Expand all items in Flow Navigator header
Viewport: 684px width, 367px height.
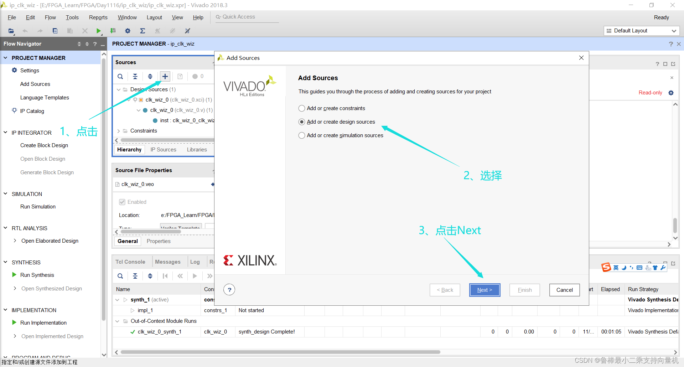[x=87, y=44]
